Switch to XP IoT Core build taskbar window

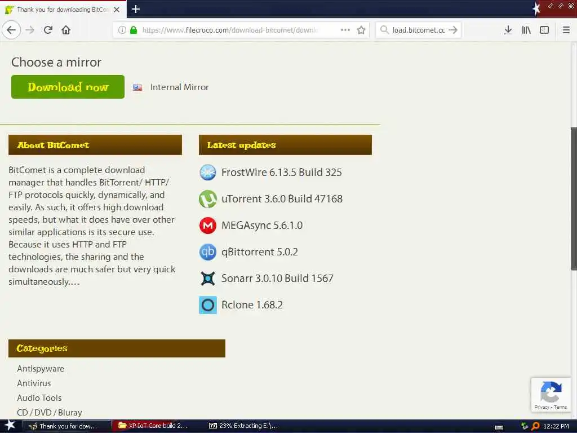(155, 426)
